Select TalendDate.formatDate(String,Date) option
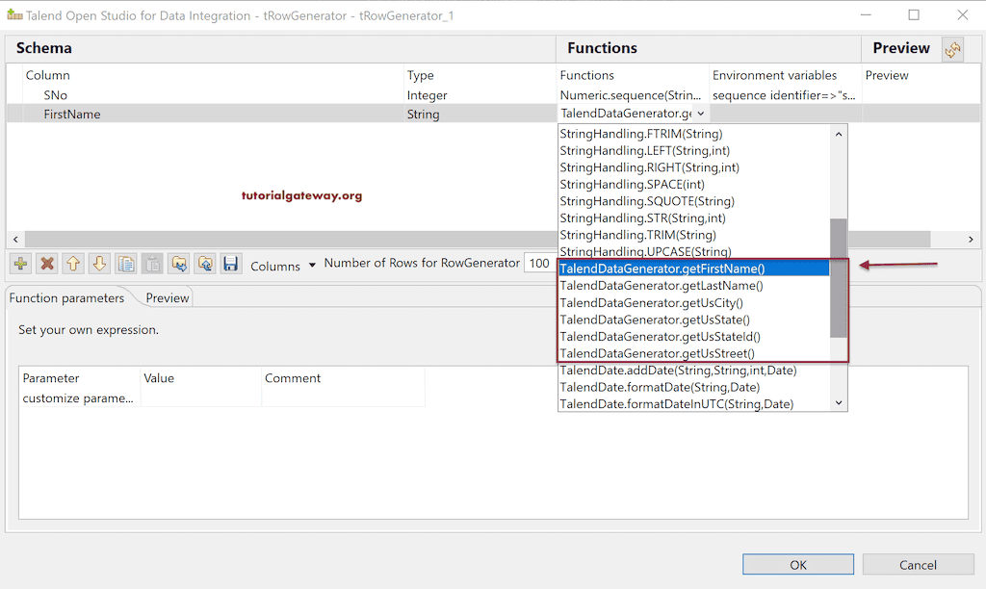986x589 pixels. point(694,387)
